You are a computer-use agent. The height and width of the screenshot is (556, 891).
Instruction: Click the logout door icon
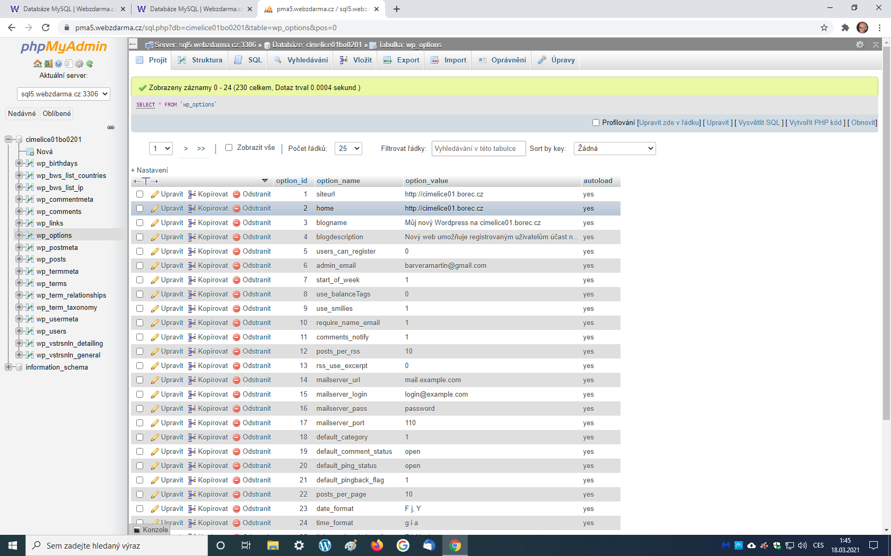[48, 64]
